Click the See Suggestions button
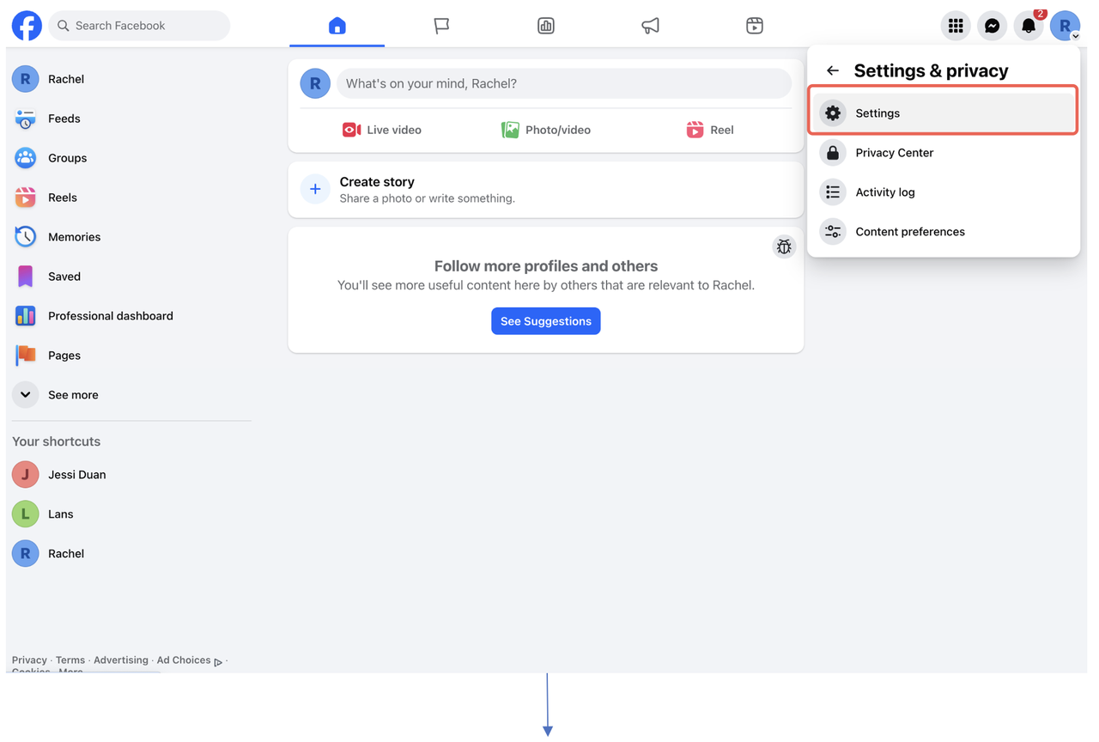This screenshot has height=742, width=1099. [545, 320]
